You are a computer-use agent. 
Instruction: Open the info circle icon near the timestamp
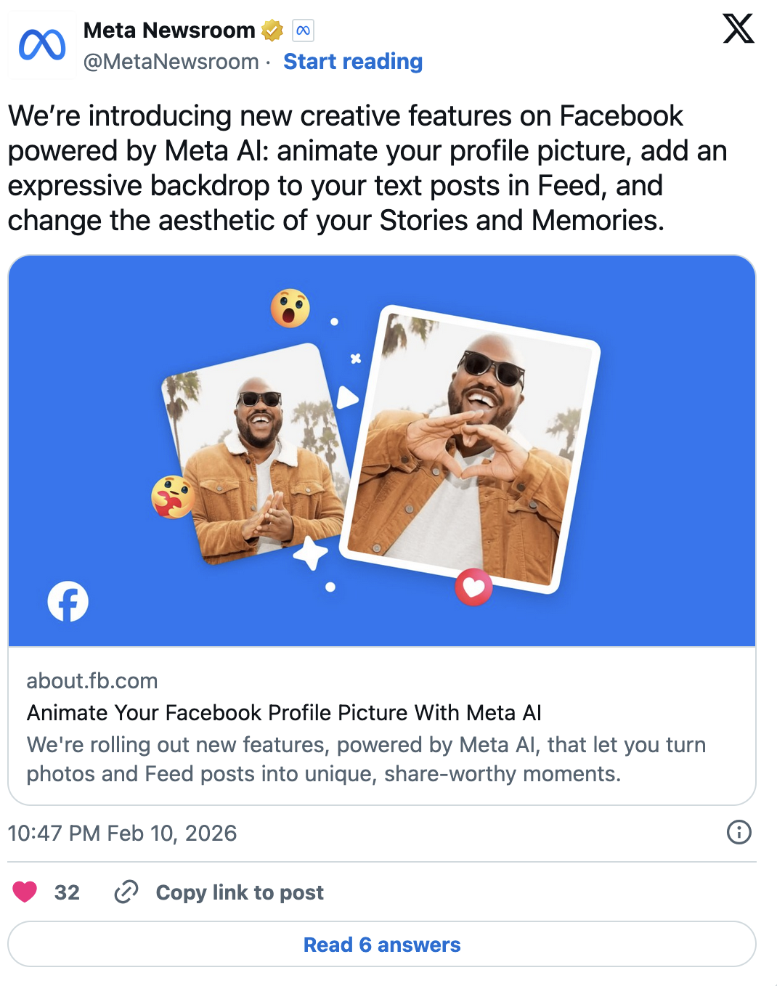coord(738,833)
